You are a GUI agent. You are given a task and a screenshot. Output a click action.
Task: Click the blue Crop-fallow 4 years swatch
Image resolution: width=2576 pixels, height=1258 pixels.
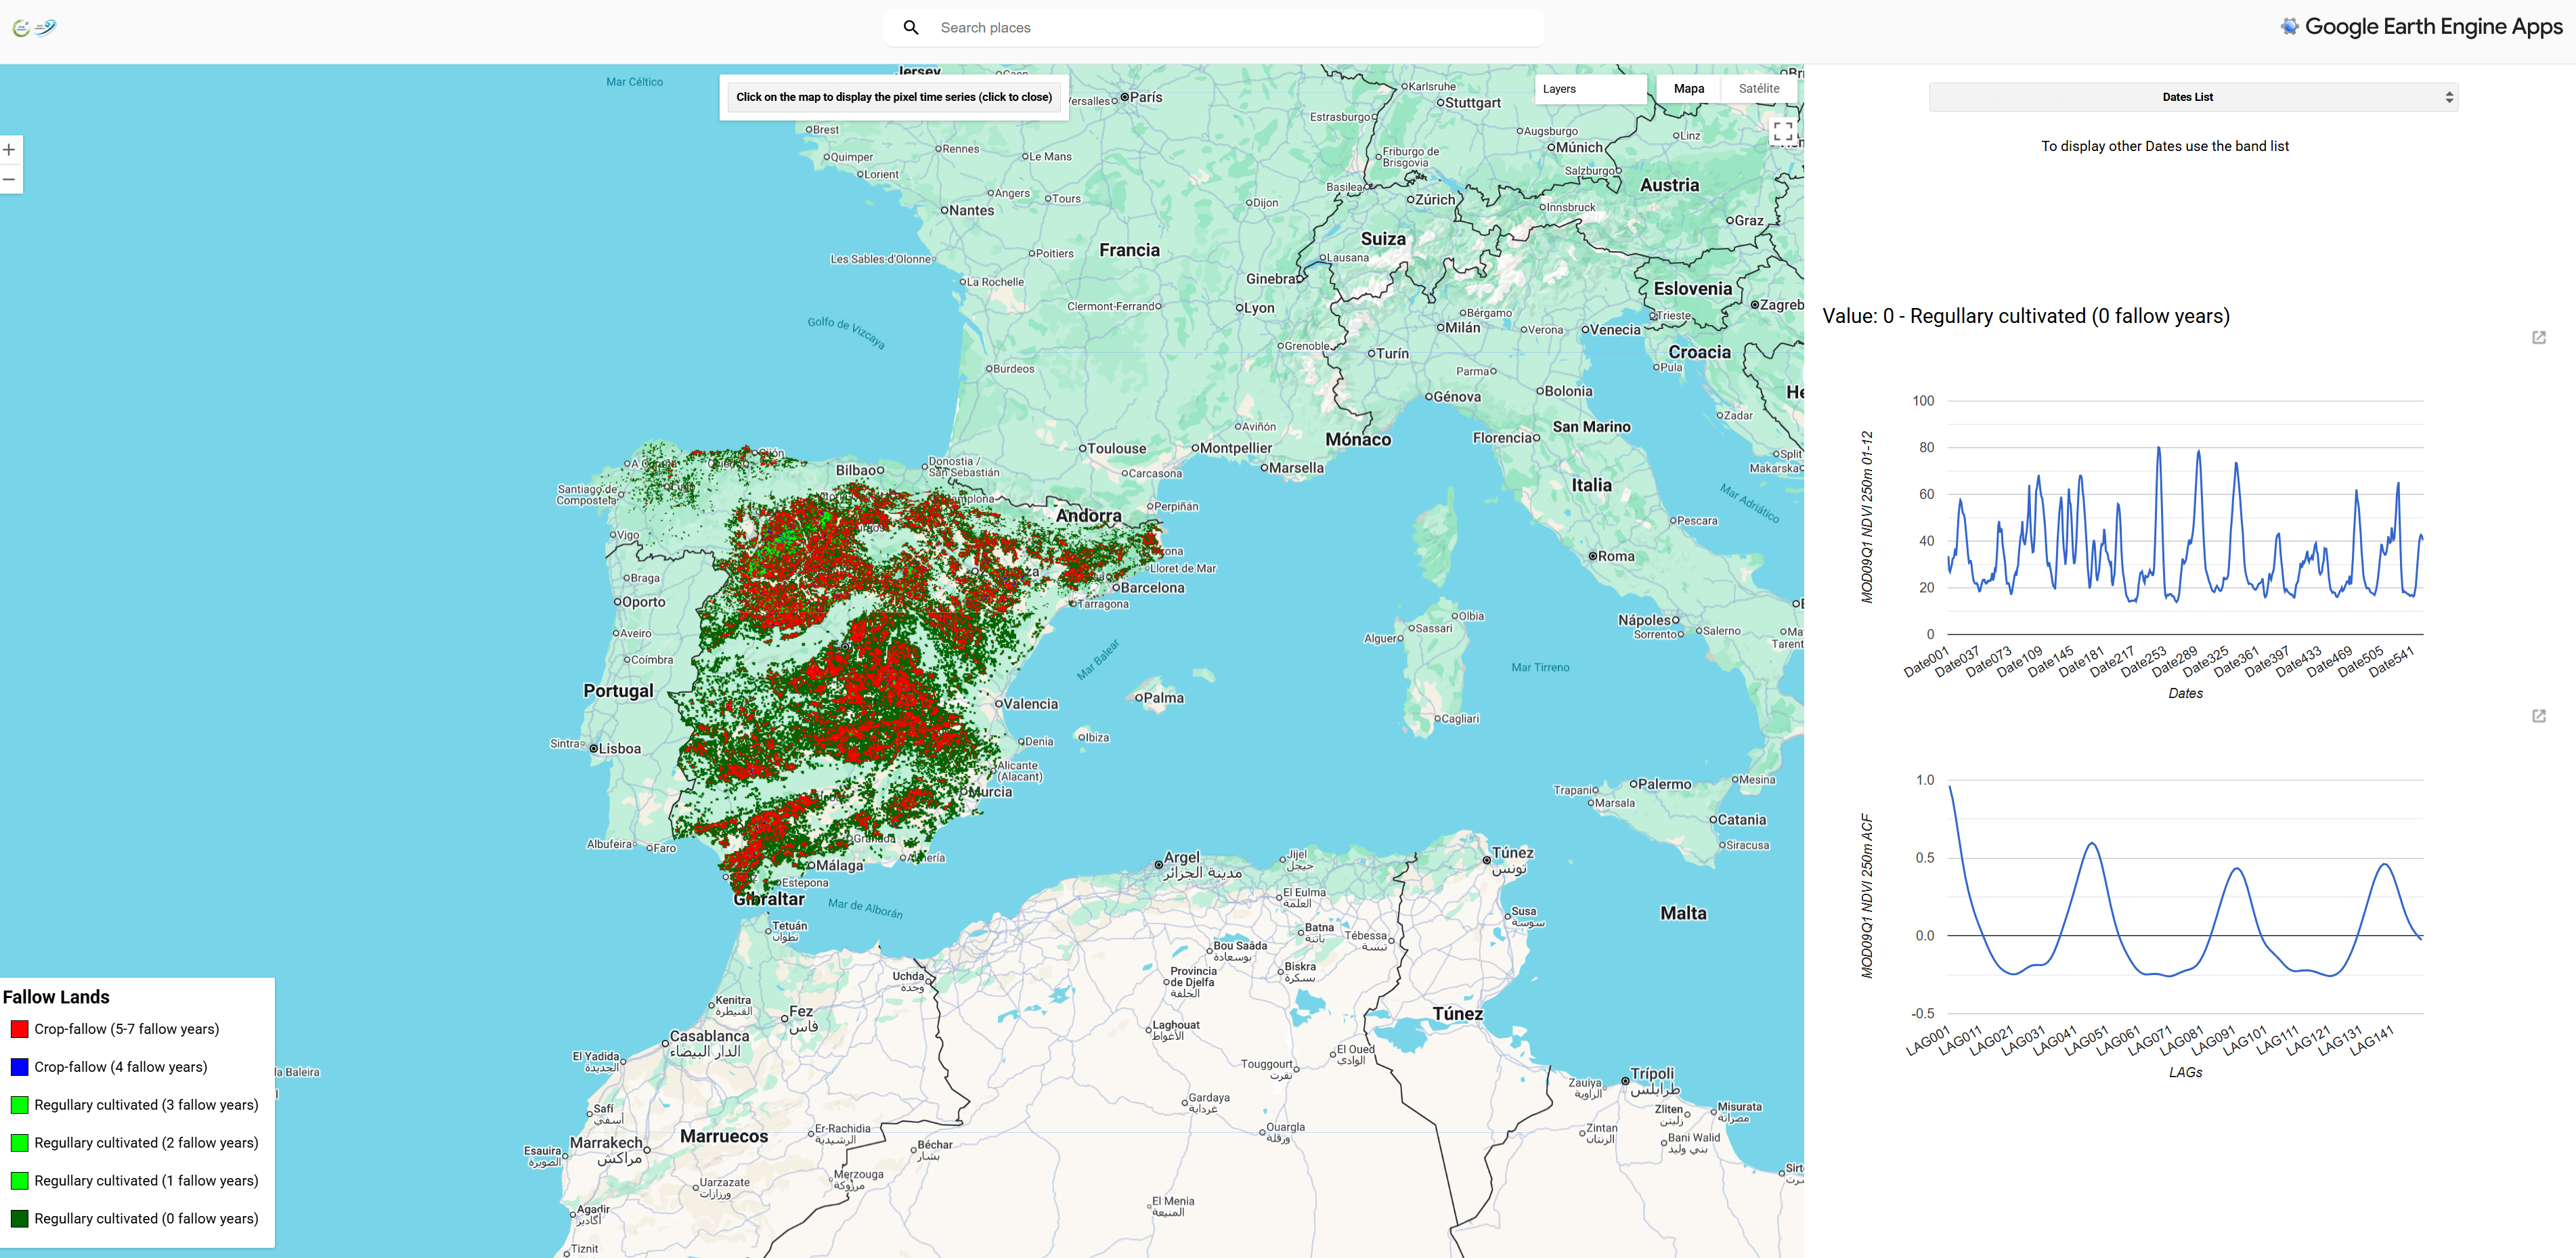tap(19, 1067)
